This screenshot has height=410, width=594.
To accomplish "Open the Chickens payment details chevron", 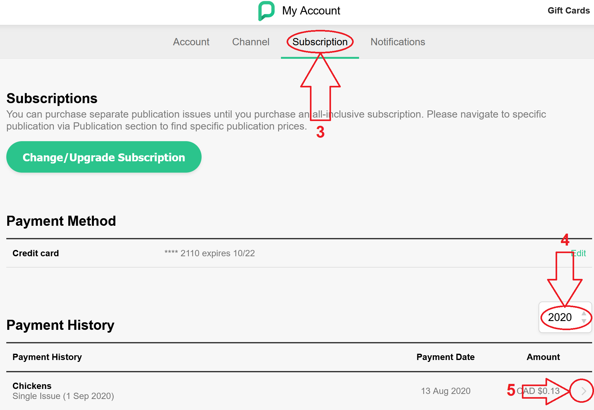I will (583, 391).
